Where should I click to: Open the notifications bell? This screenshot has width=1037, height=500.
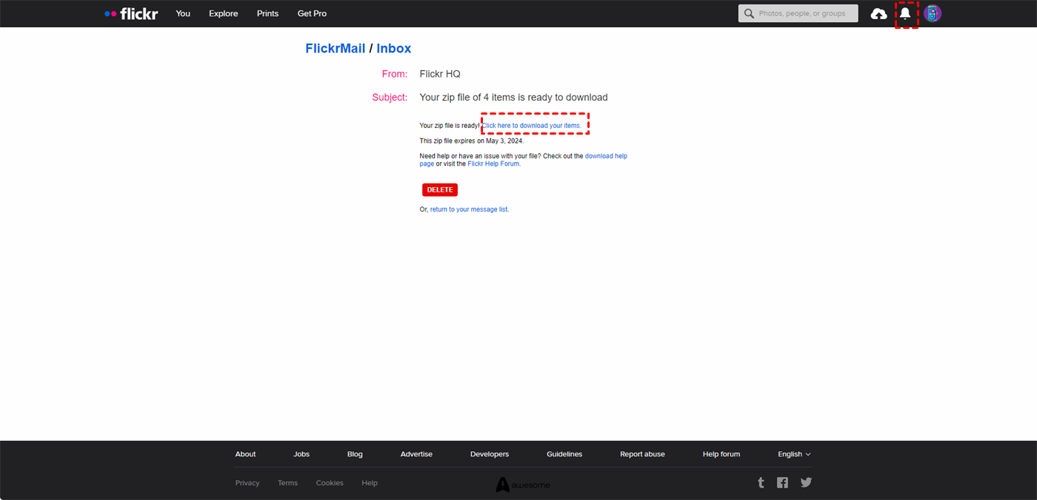click(x=905, y=13)
